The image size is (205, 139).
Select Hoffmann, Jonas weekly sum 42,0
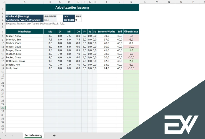106,61
